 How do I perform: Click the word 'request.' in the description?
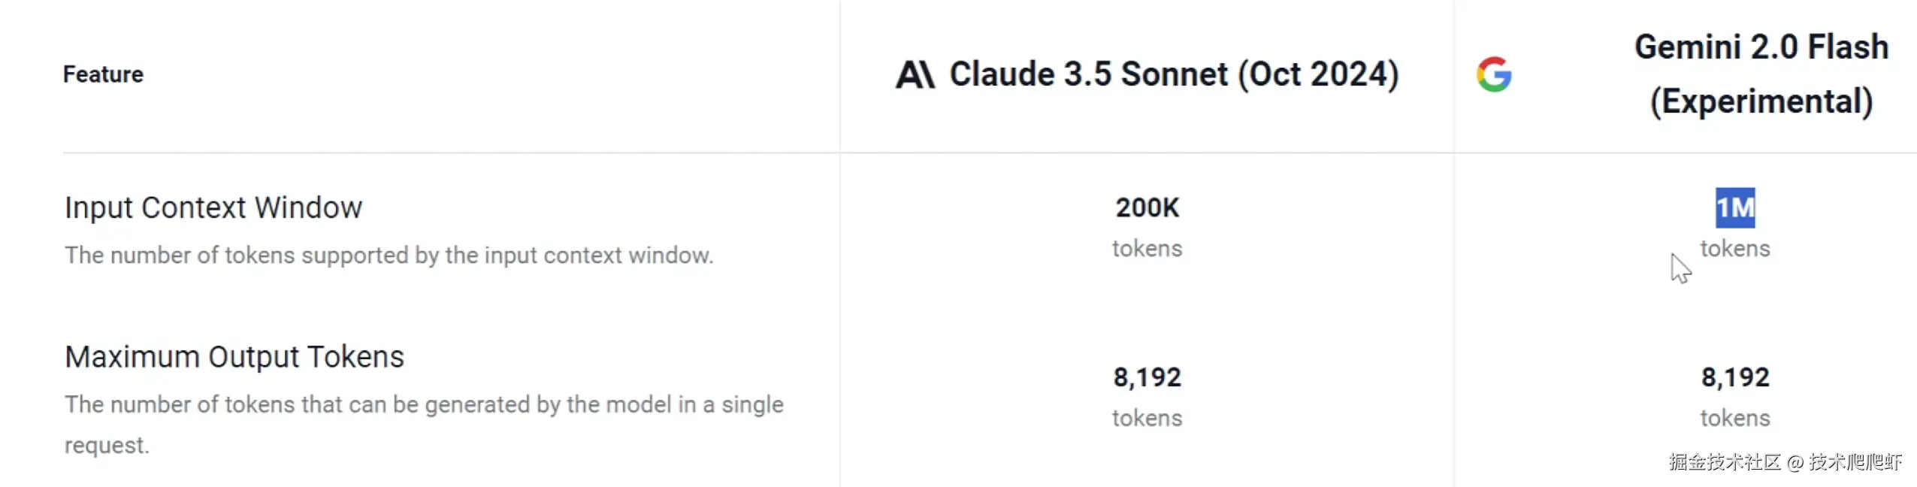(107, 446)
